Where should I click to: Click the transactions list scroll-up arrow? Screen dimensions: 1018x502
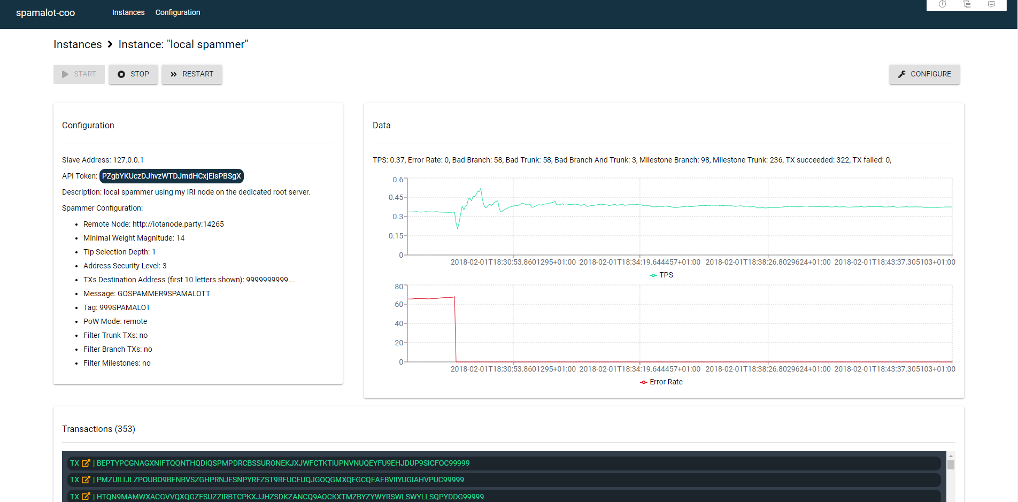click(x=951, y=455)
